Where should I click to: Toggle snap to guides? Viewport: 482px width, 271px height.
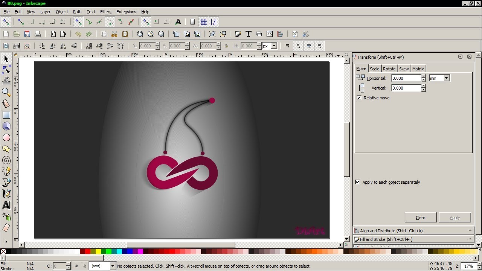pyautogui.click(x=214, y=22)
